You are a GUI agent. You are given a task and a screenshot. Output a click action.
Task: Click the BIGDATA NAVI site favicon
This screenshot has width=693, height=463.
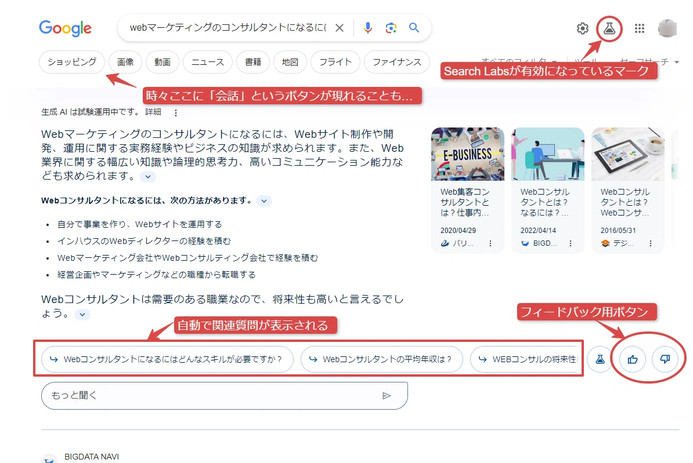(49, 459)
